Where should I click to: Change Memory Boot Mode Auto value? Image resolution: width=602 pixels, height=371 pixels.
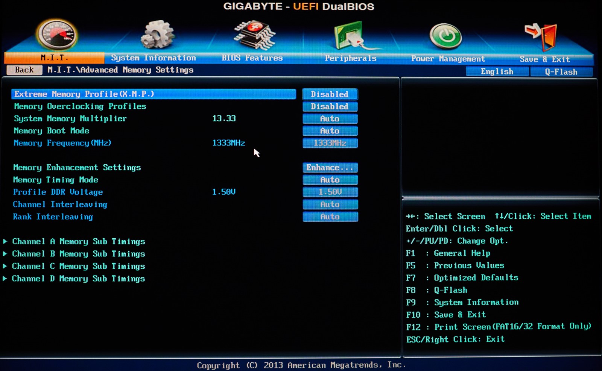click(330, 131)
